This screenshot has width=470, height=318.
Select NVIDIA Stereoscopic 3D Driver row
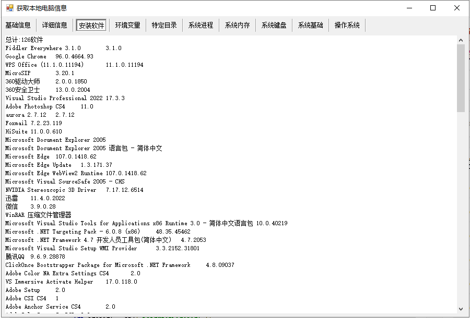click(74, 190)
